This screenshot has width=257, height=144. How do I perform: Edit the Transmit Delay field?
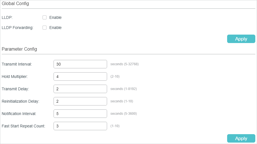click(80, 89)
